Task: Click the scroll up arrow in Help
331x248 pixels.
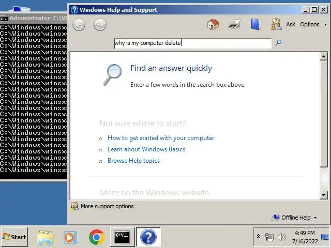Action: click(324, 56)
